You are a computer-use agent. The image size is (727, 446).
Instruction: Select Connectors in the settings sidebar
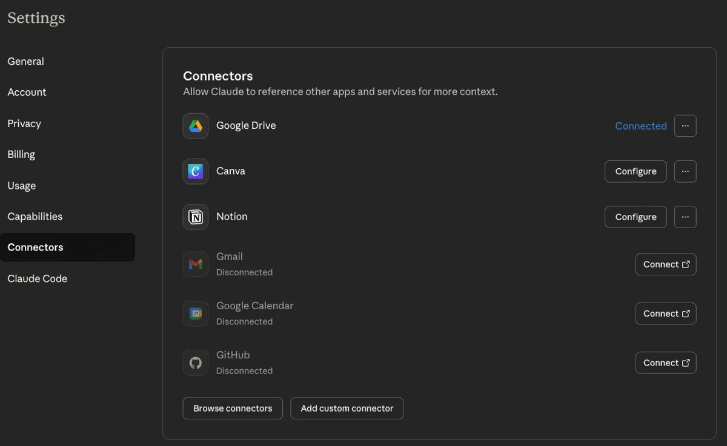click(35, 247)
